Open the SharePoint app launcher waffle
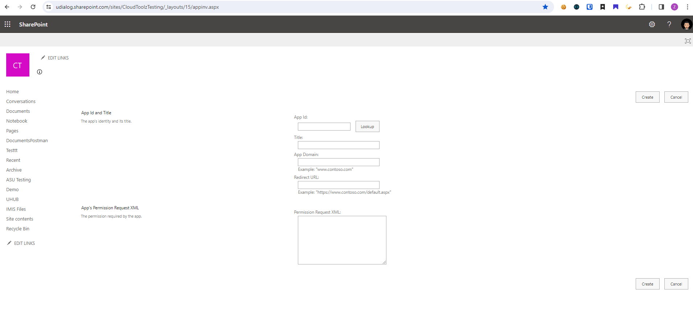Viewport: 693px width, 333px height. (x=7, y=24)
